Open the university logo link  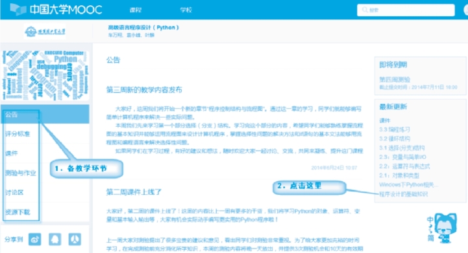click(45, 31)
